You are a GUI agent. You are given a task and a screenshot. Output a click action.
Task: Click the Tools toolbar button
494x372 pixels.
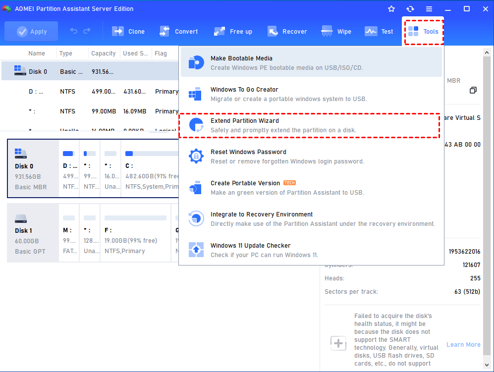pos(424,32)
